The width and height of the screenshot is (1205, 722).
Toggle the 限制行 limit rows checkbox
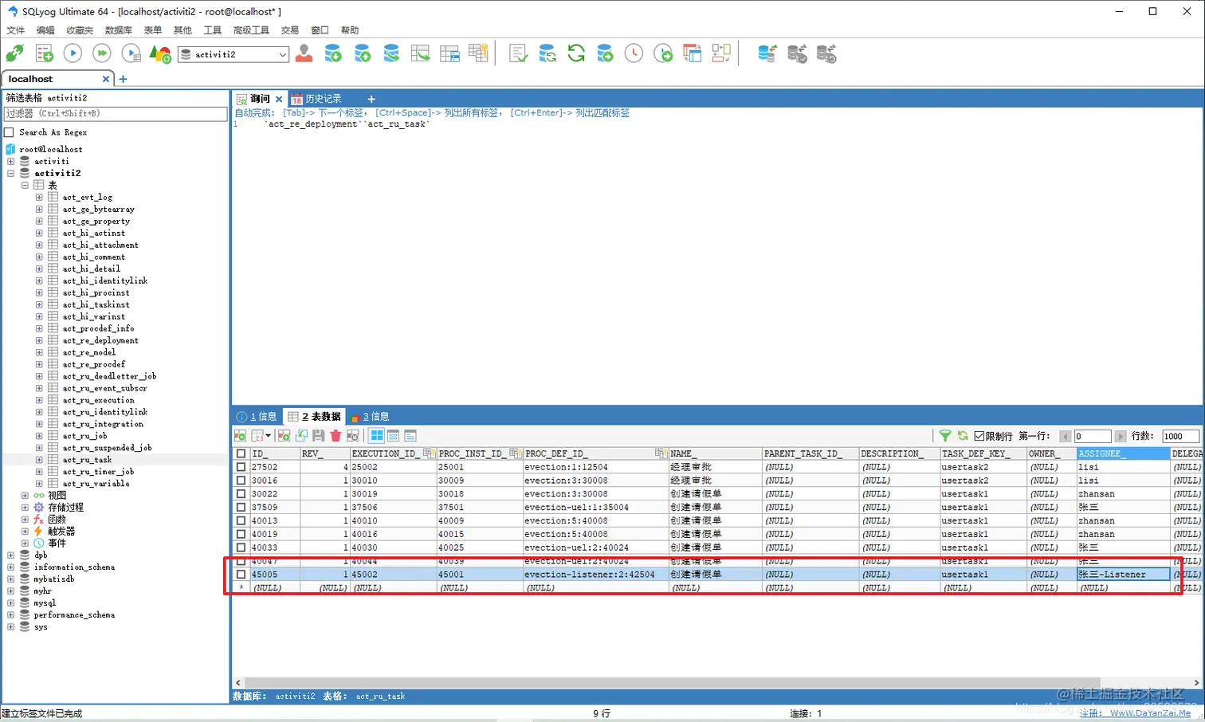(x=979, y=437)
